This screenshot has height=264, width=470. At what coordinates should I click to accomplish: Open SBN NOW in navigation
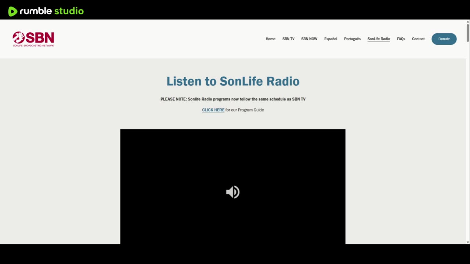pyautogui.click(x=309, y=39)
